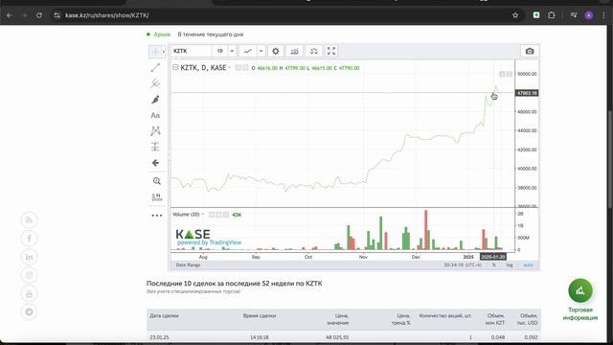Select the chart patterns tool
This screenshot has height=345, width=613.
coord(155,131)
